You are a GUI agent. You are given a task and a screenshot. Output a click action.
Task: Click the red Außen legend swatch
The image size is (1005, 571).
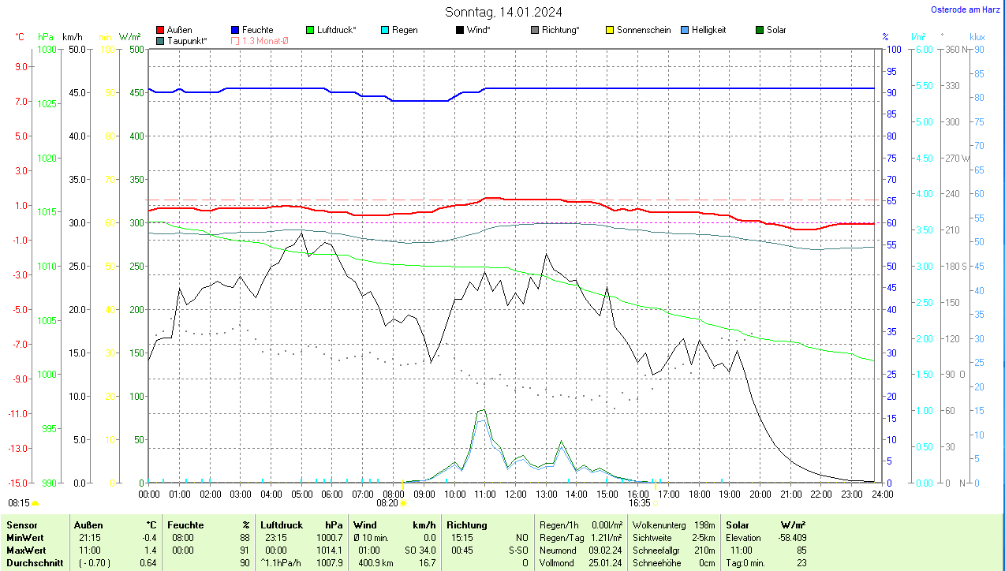coord(161,30)
